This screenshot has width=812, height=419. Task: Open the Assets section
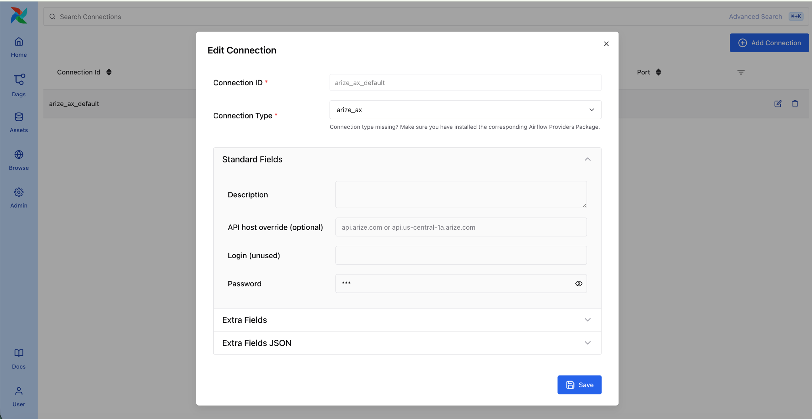click(x=19, y=122)
